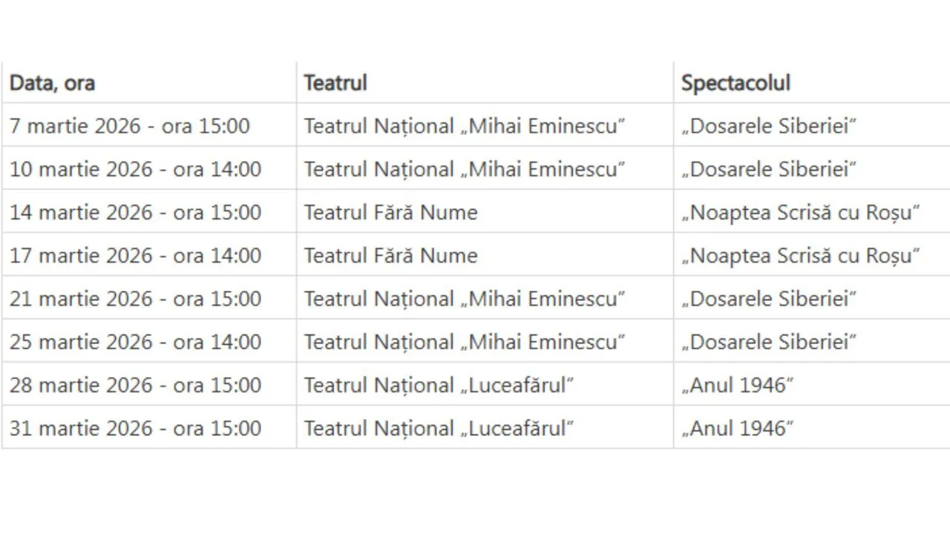Select "Teatrul Fără Nume" in the 17 martie row
The image size is (950, 534).
[390, 255]
